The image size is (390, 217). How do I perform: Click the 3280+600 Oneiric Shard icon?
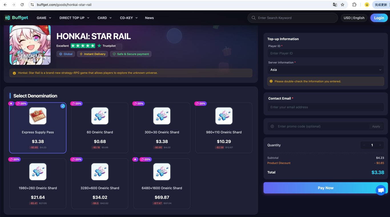pyautogui.click(x=100, y=172)
